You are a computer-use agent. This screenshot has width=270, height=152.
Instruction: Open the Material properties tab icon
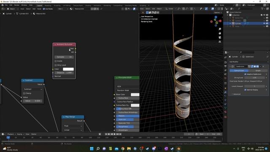tap(225, 112)
